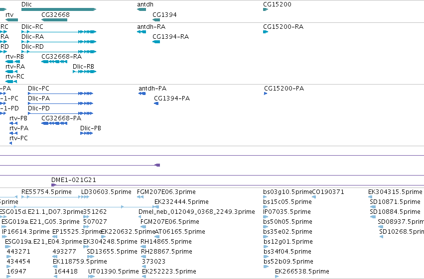Select the RH14865.5prime EST
The image size is (424, 279).
point(143,247)
